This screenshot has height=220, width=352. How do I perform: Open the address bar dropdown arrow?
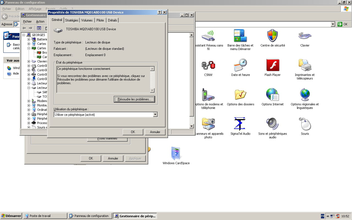click(333, 24)
